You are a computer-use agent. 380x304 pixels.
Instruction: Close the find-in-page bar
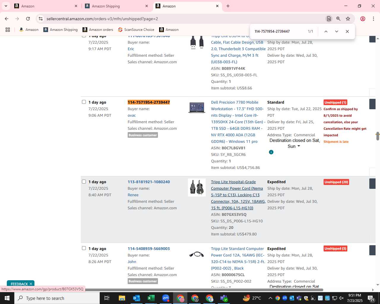coord(347,31)
